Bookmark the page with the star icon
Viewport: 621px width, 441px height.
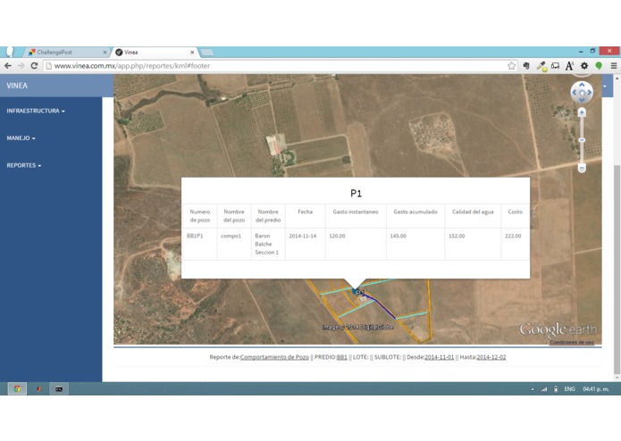[x=511, y=66]
